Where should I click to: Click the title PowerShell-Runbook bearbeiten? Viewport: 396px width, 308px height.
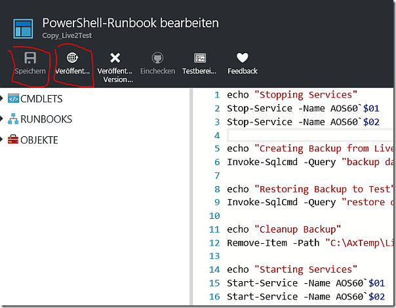point(130,23)
